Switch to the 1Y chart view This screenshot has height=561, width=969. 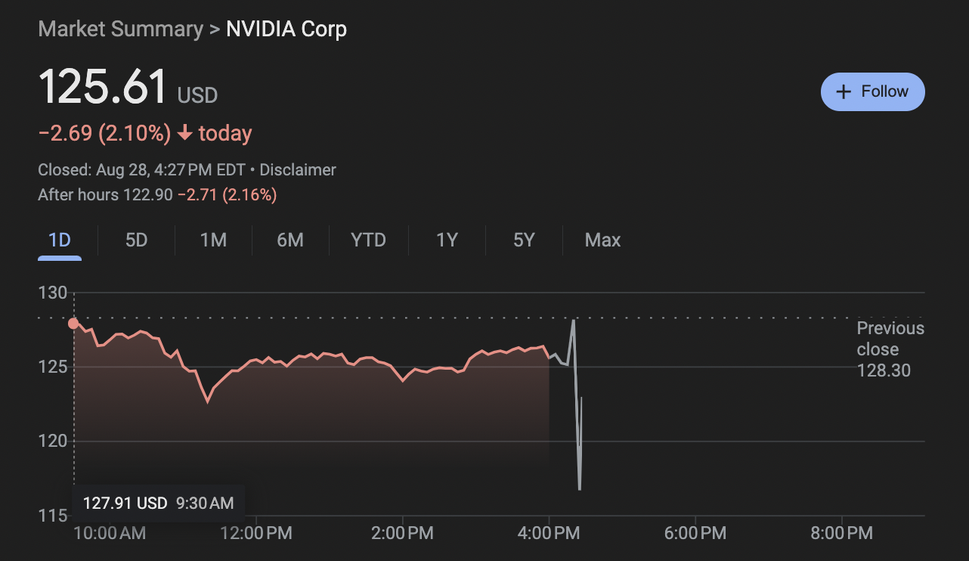tap(447, 240)
